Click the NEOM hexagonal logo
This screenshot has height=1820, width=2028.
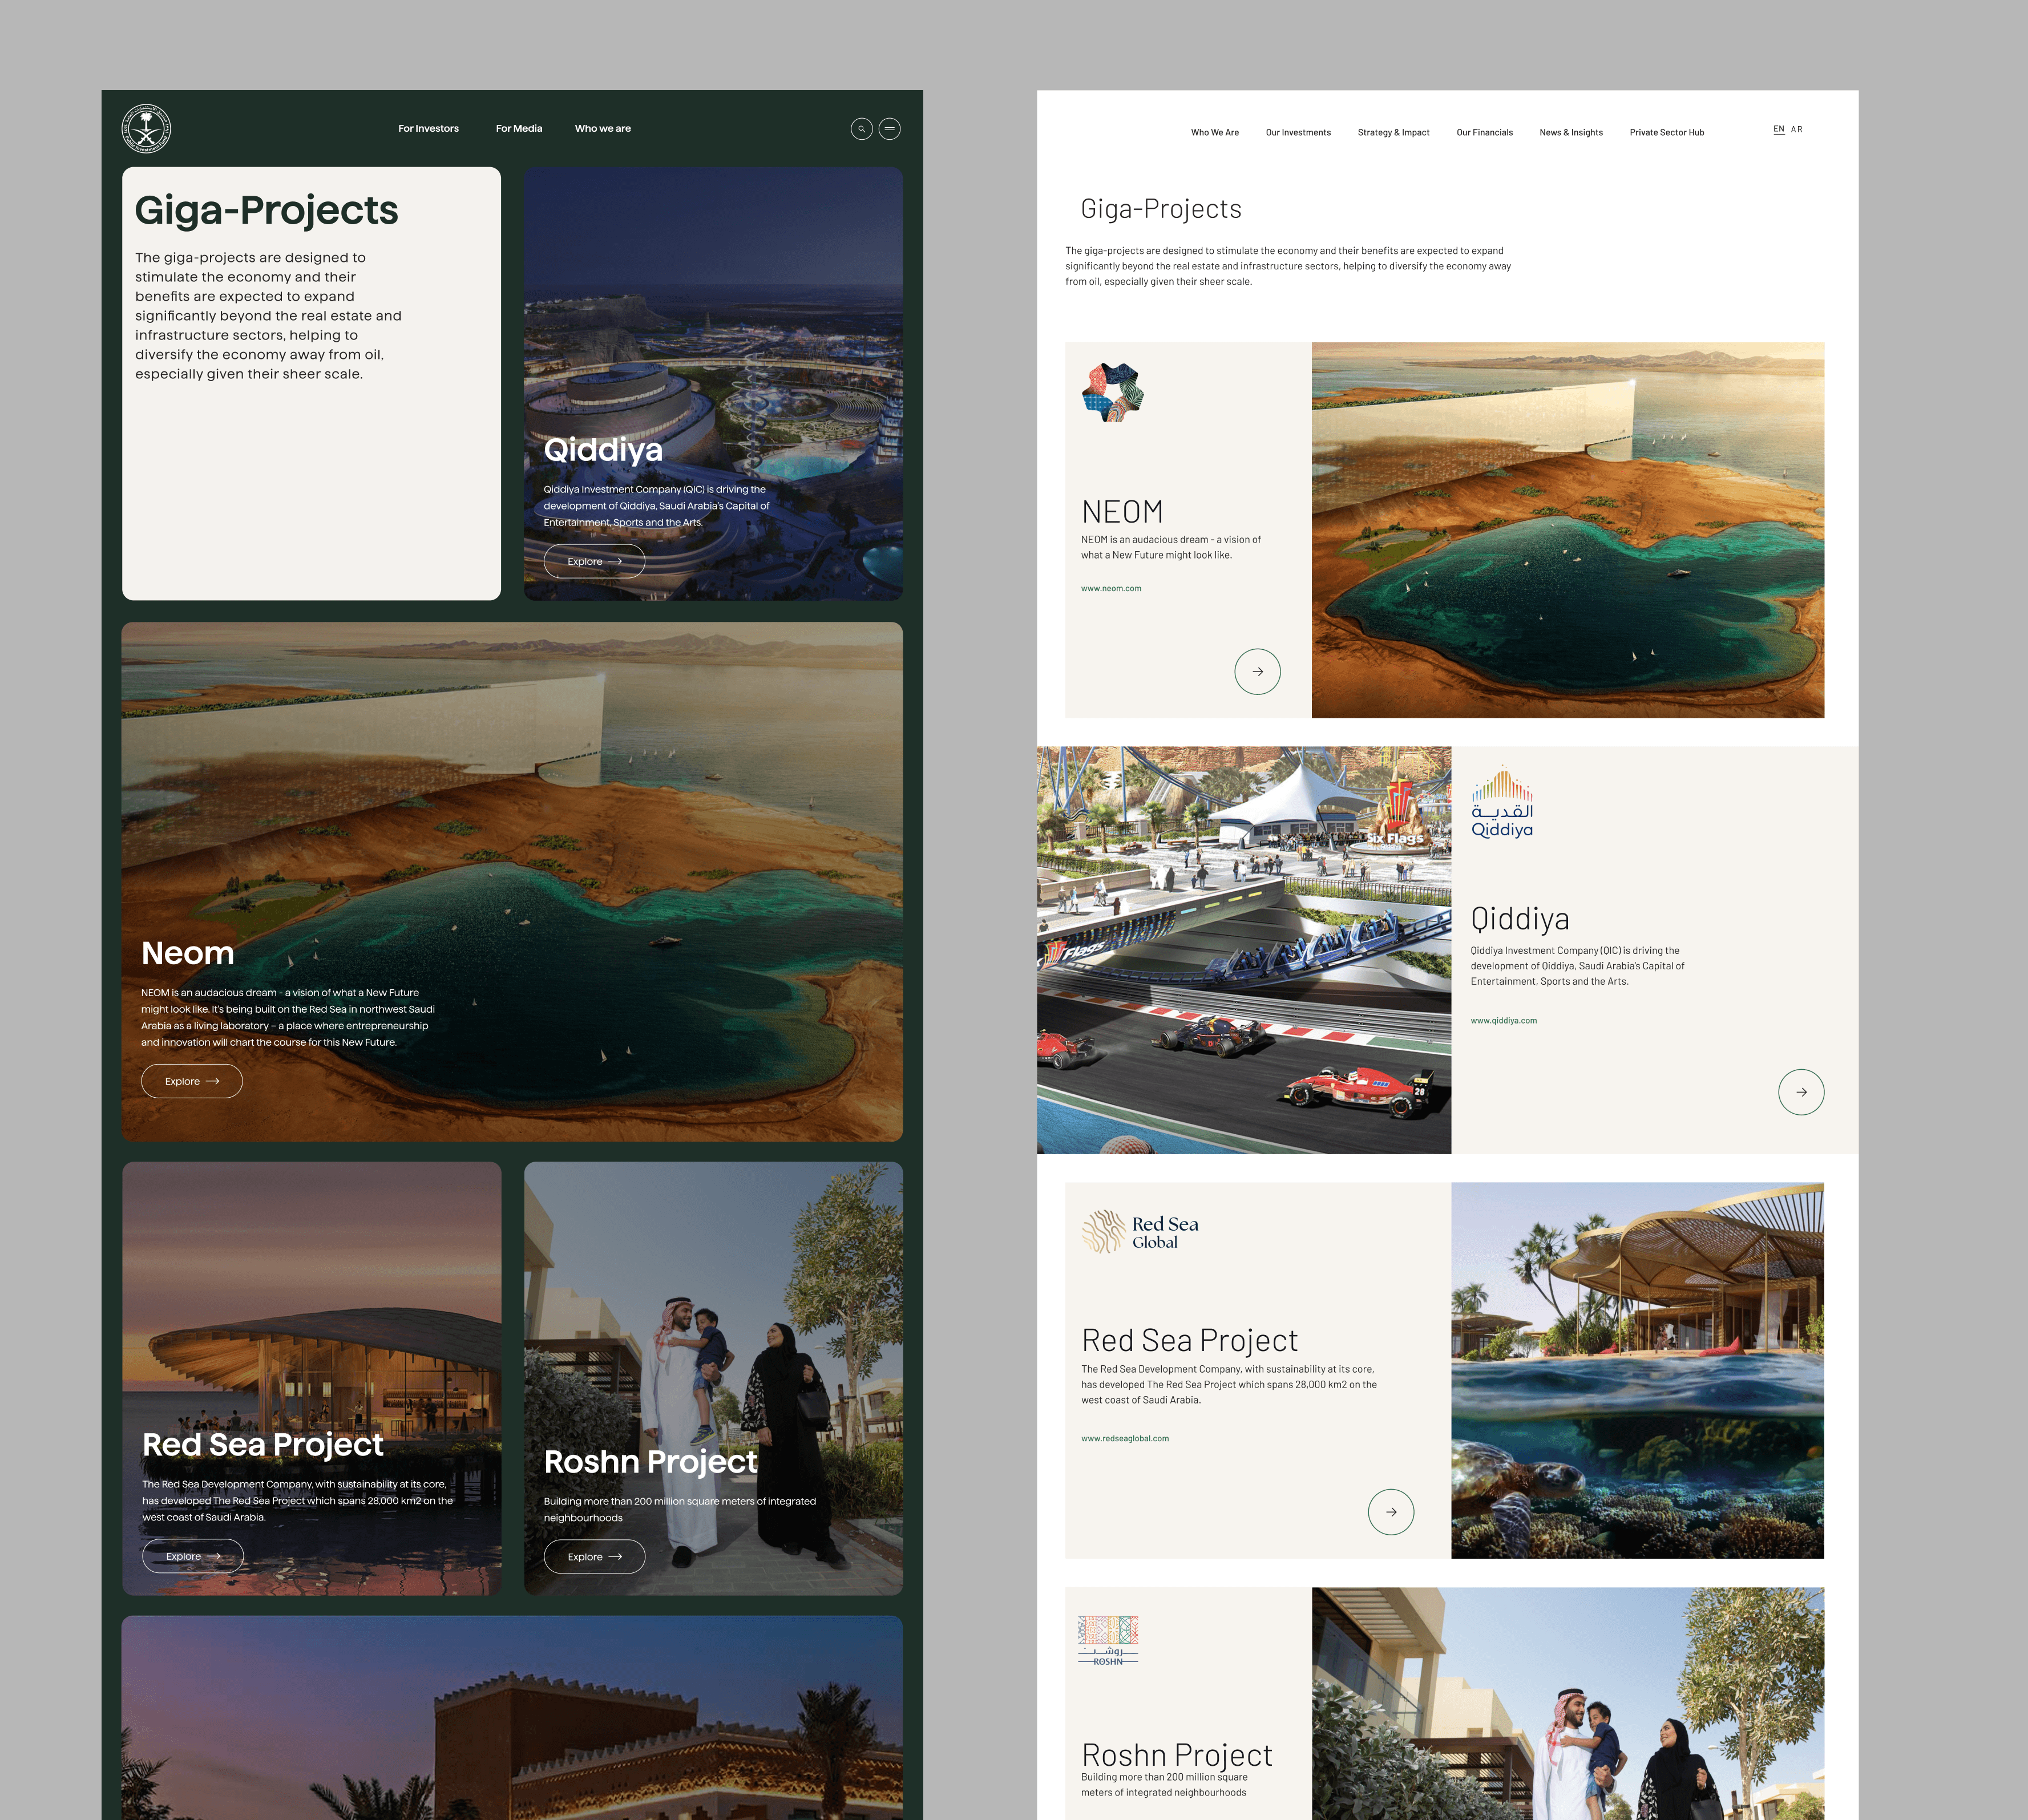point(1112,392)
